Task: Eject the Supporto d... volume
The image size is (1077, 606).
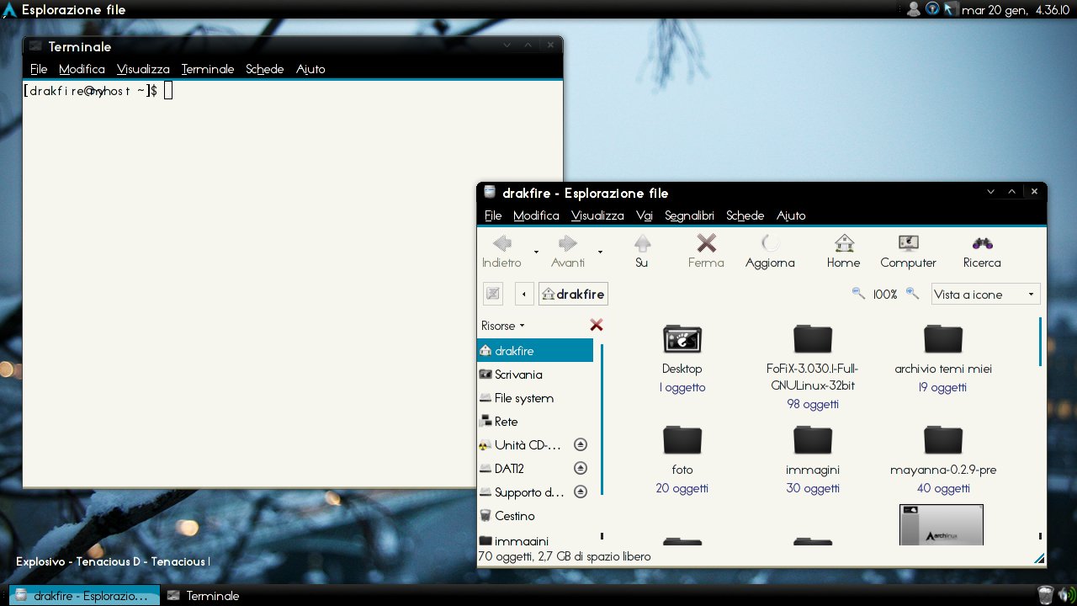Action: [581, 492]
